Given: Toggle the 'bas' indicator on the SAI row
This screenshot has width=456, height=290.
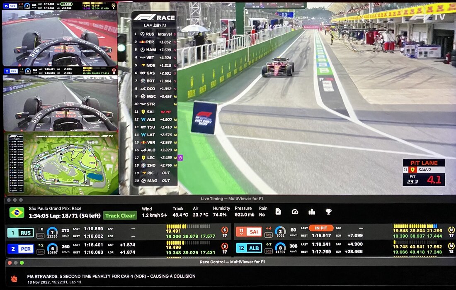Looking at the screenshot, I should [x=269, y=235].
